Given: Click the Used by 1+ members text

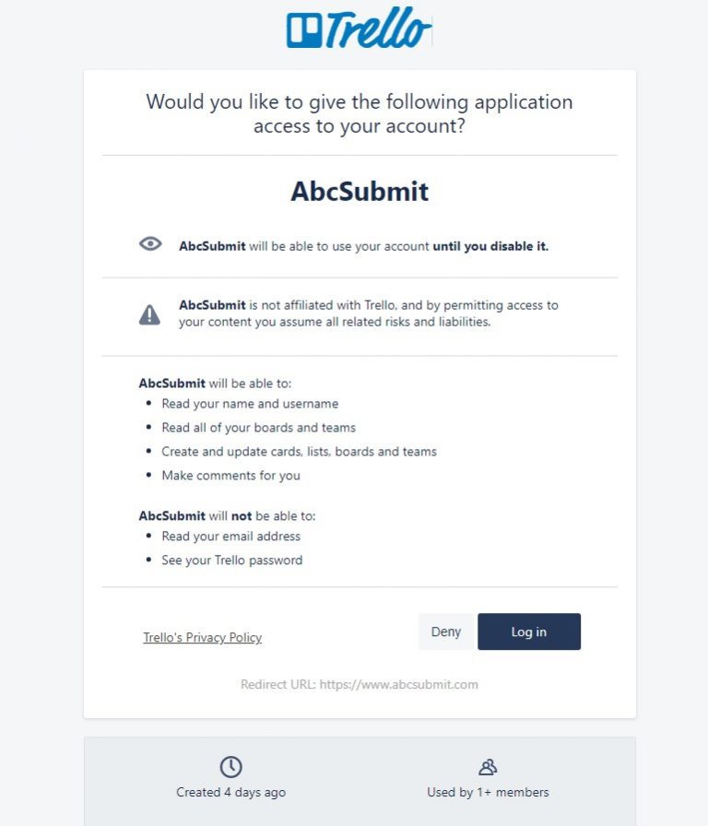Looking at the screenshot, I should pos(488,792).
